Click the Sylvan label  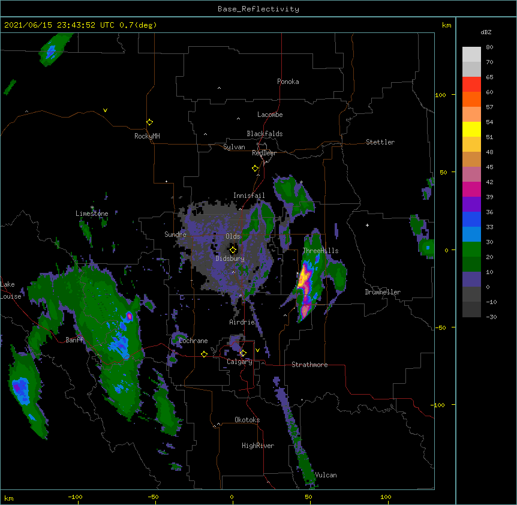234,147
